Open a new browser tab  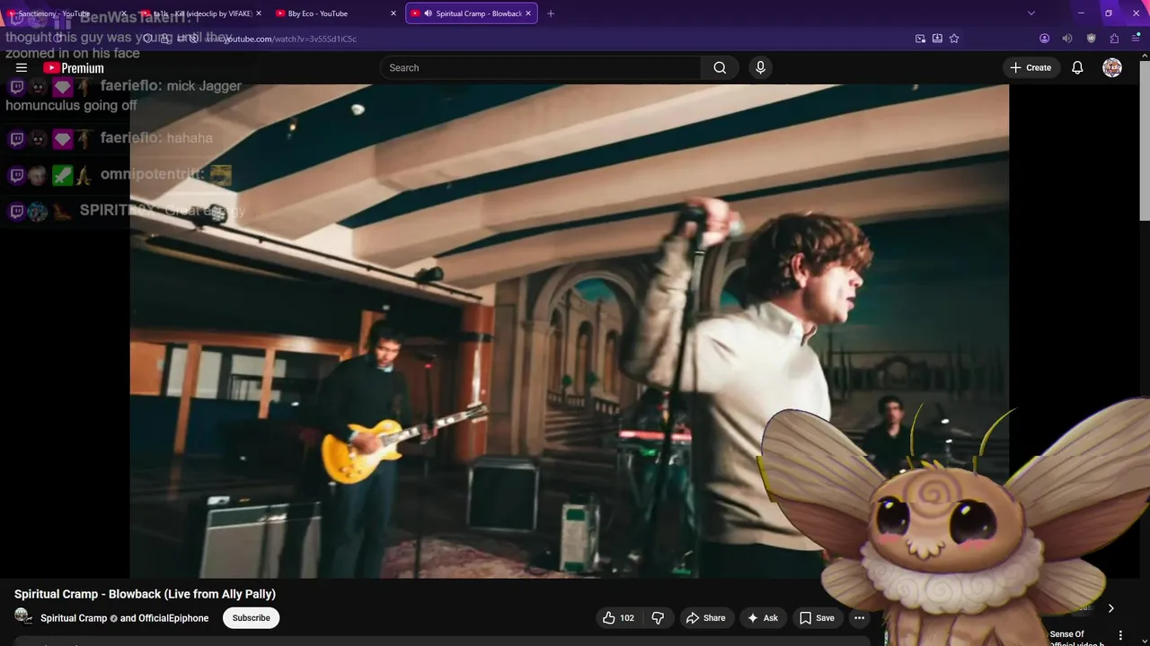click(x=551, y=13)
